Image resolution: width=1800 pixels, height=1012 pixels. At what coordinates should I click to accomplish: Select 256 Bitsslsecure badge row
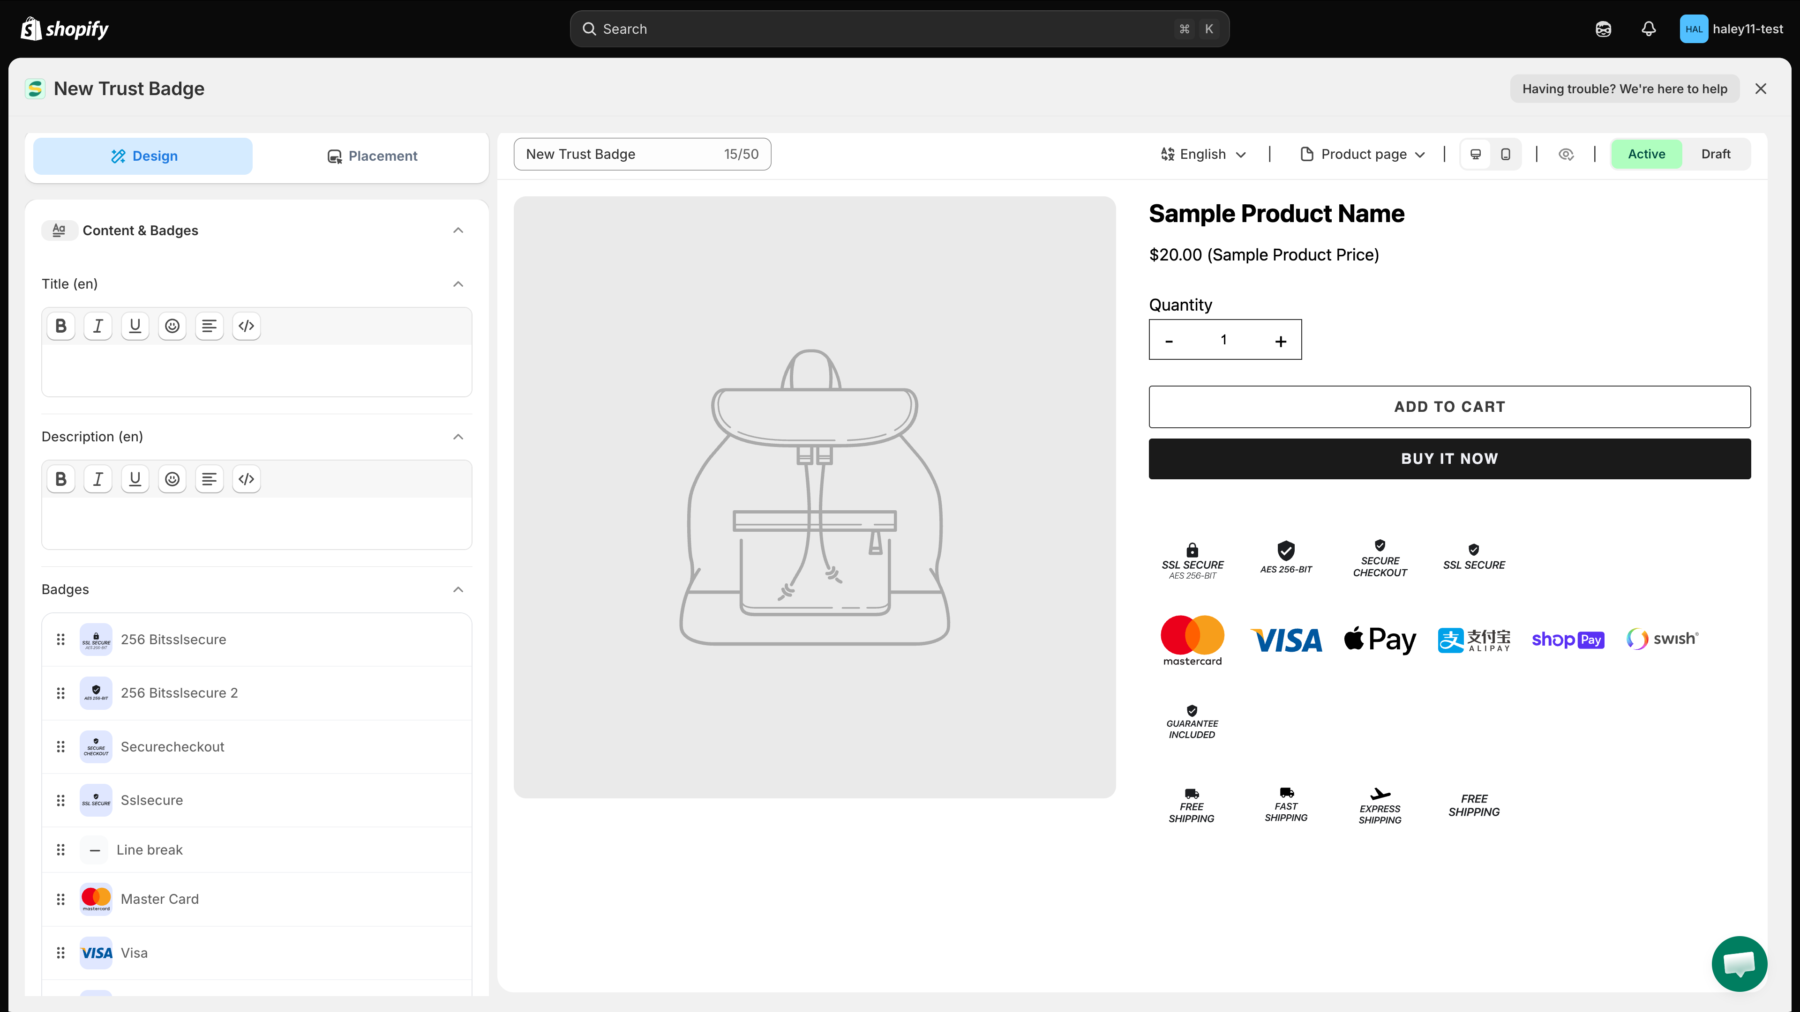pos(256,640)
